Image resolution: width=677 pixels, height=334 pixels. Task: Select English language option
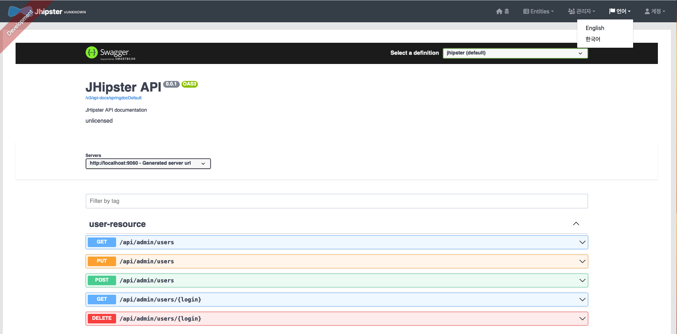(595, 28)
